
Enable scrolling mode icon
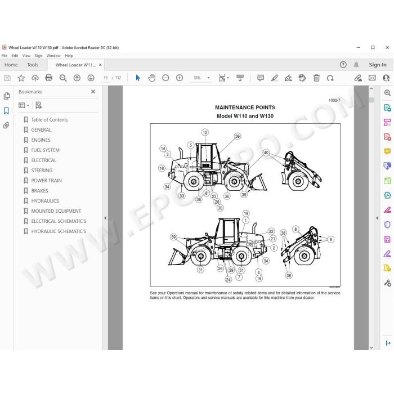[x=240, y=78]
